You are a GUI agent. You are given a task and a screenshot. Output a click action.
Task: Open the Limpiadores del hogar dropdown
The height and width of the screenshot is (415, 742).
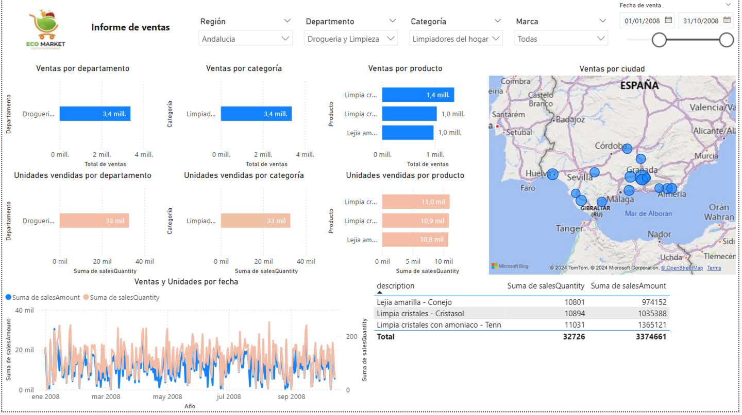pos(456,39)
